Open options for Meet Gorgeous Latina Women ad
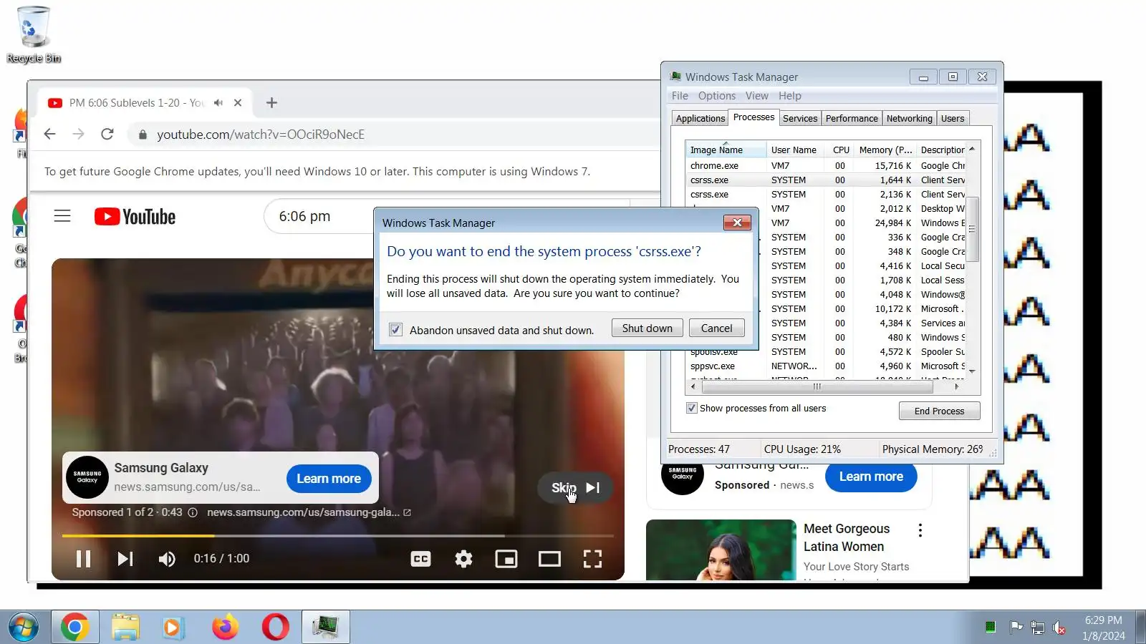1146x644 pixels. click(920, 530)
